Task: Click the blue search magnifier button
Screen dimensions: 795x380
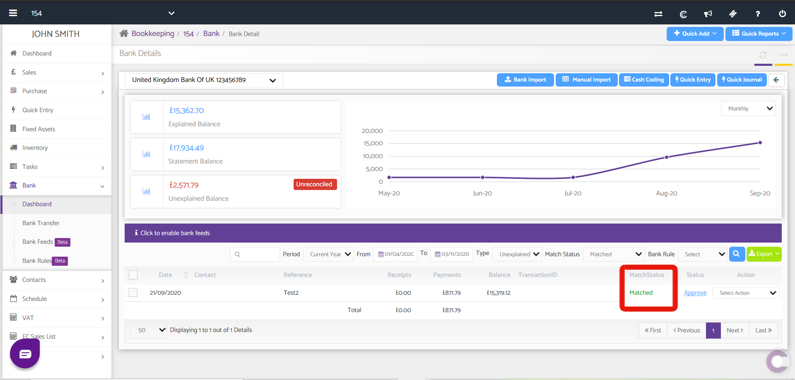Action: 737,254
